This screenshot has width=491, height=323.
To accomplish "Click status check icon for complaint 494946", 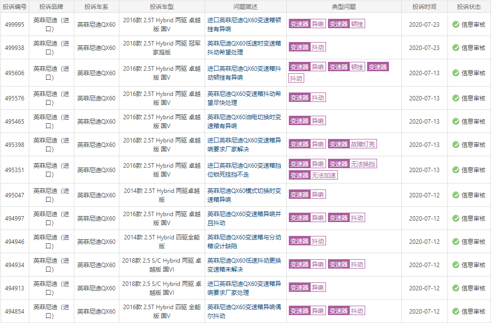I will coord(456,242).
